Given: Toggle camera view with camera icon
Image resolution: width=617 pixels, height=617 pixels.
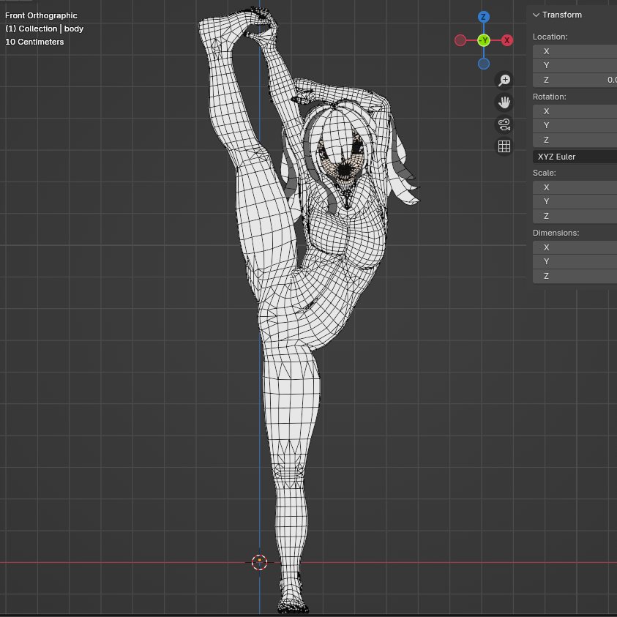Looking at the screenshot, I should pos(504,124).
